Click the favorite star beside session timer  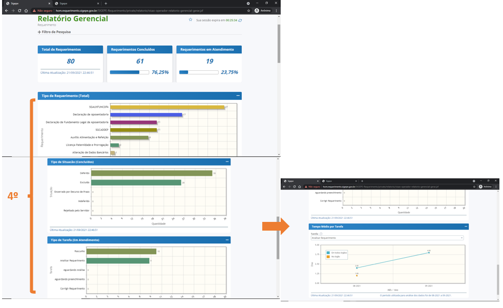191,20
